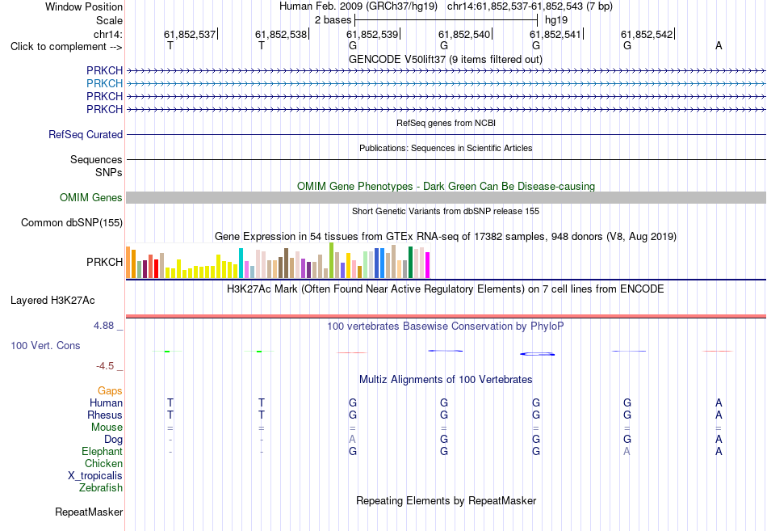Click the A base in the complement row
767x531 pixels.
click(719, 45)
